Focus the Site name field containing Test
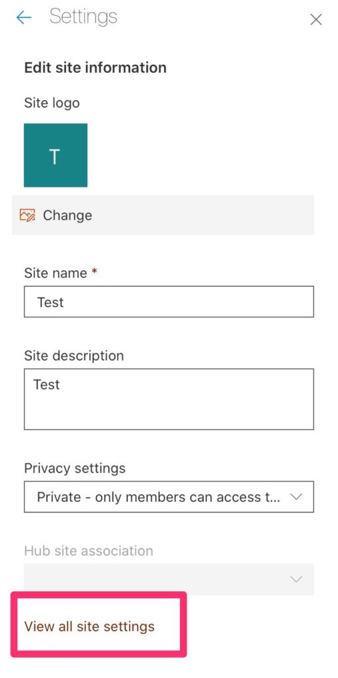338x678 pixels. click(x=169, y=301)
